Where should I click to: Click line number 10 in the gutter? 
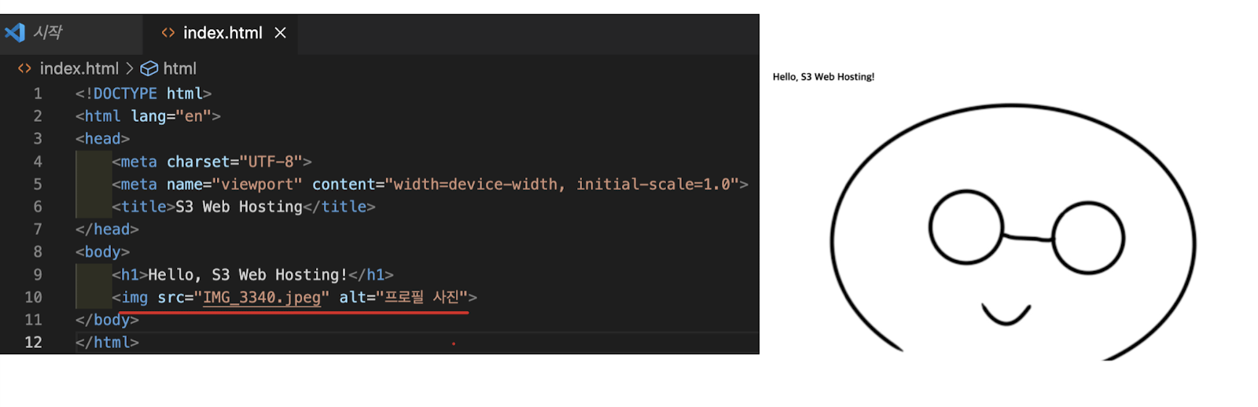pos(33,297)
